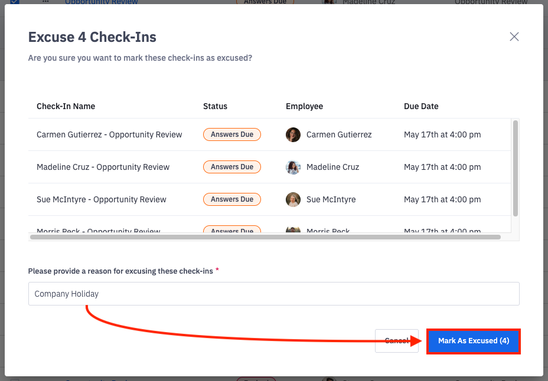Click the Employee column header
This screenshot has height=381, width=548.
click(304, 106)
